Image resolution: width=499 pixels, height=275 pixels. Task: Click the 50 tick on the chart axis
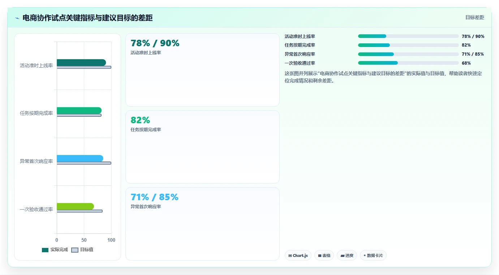pos(84,240)
